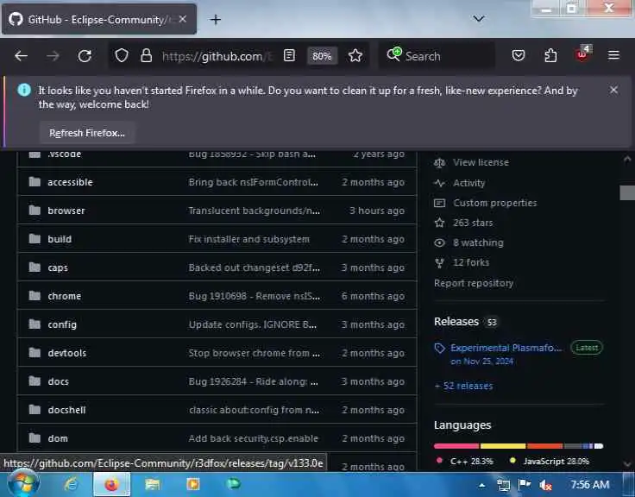The width and height of the screenshot is (635, 497).
Task: Open the docshell folder
Action: pos(66,410)
